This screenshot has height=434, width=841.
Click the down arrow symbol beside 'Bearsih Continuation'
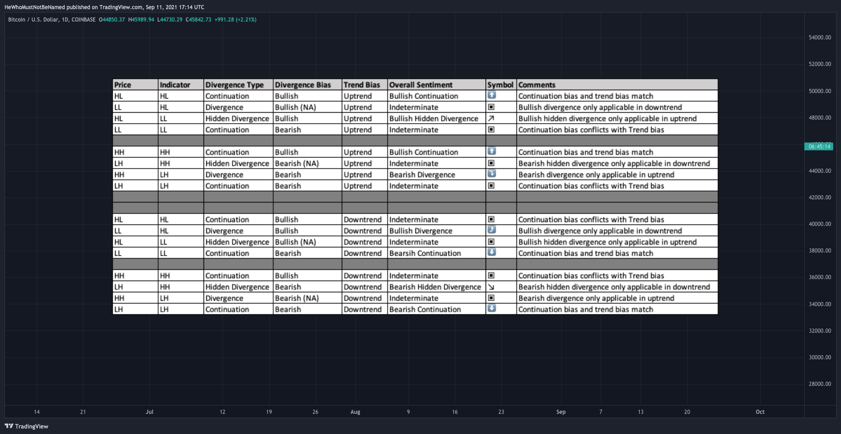tap(492, 252)
